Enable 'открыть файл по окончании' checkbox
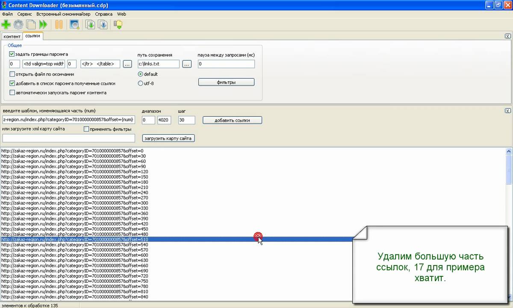The width and height of the screenshot is (513, 308). coord(12,74)
